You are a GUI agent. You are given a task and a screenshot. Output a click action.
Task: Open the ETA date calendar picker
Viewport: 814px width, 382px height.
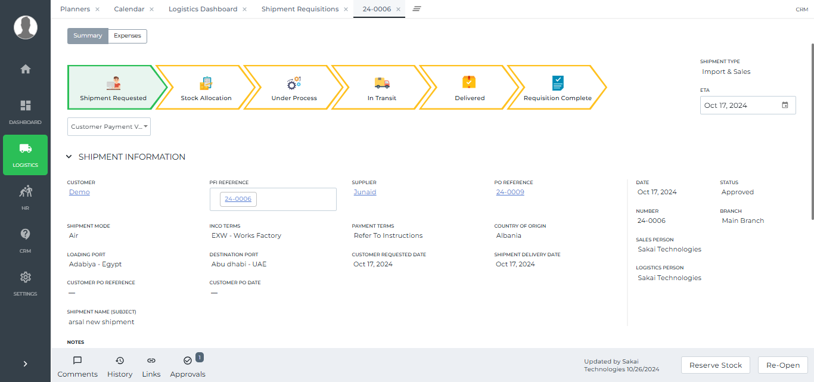[785, 105]
